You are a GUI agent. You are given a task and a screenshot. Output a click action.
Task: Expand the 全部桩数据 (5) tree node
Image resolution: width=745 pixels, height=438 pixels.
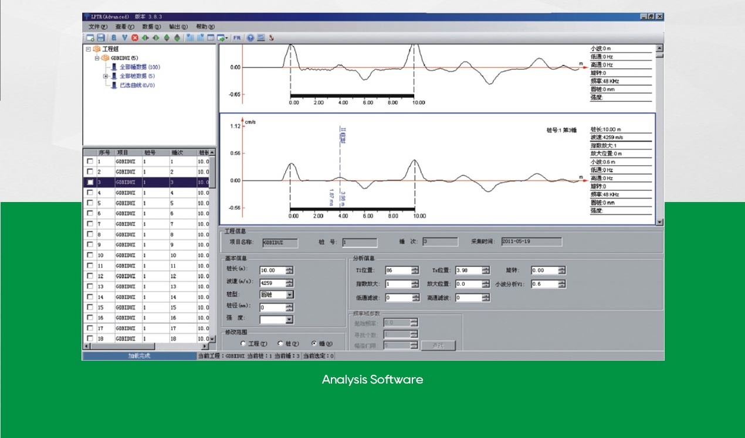coord(106,76)
